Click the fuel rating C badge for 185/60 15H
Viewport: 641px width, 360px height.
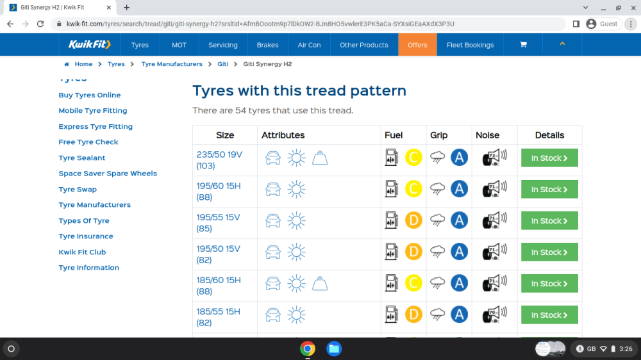(413, 283)
